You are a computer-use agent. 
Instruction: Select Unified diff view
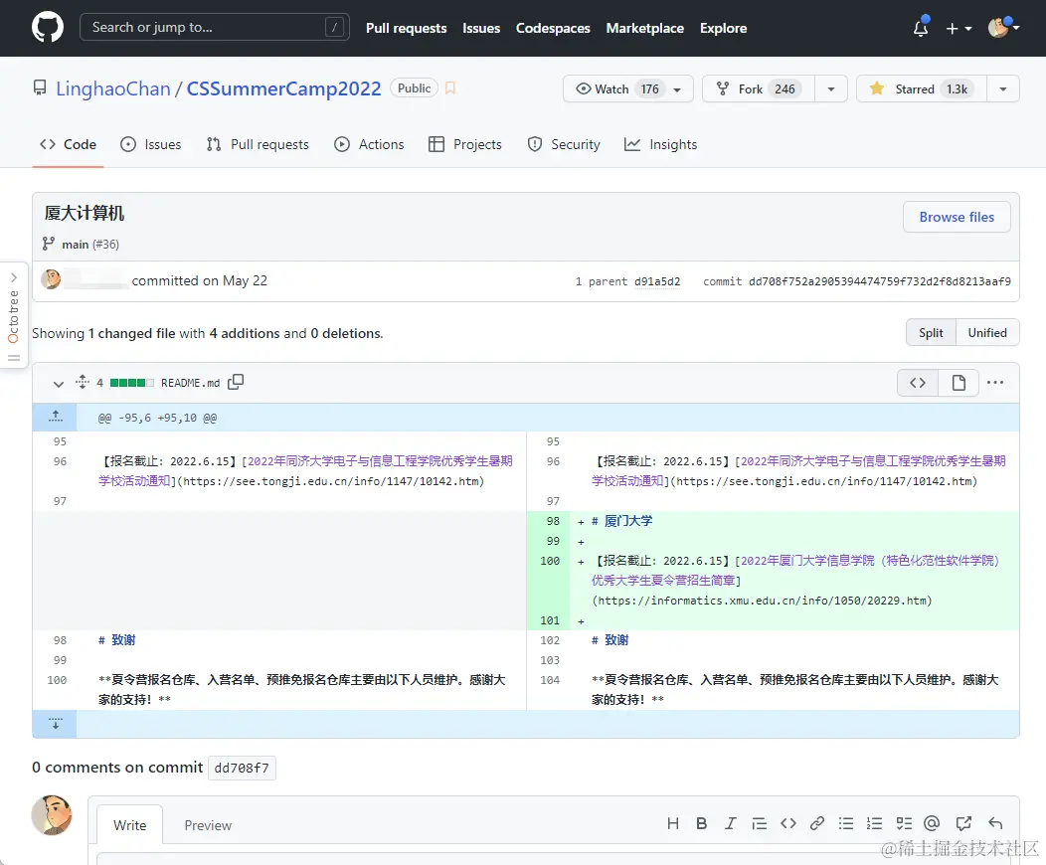(987, 333)
